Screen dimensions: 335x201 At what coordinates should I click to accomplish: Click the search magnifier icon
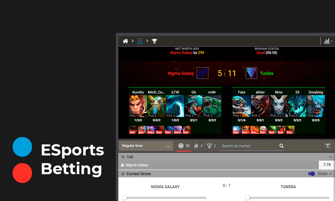click(281, 146)
